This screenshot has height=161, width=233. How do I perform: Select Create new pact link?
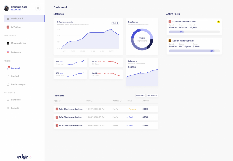[19, 84]
